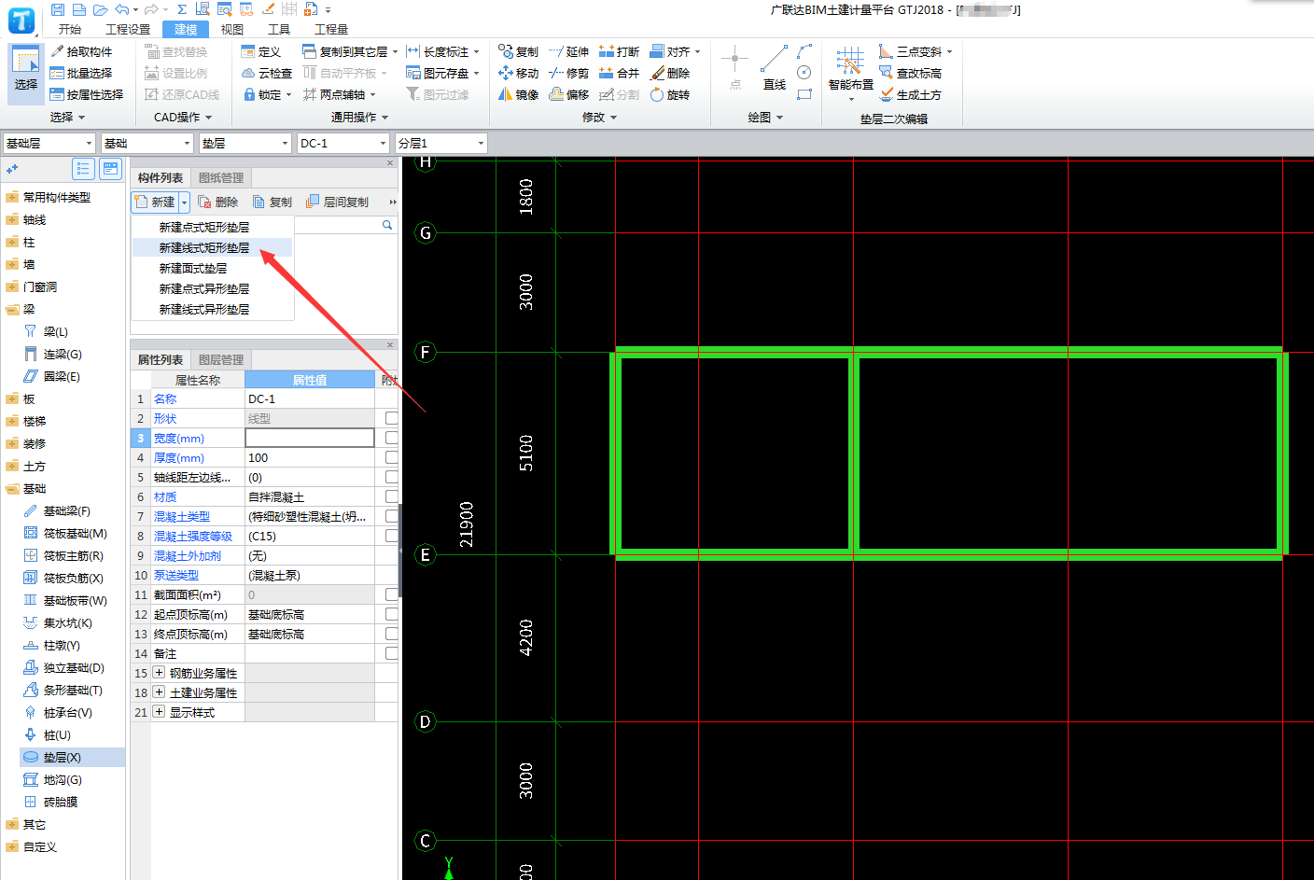Toggle the checkbox in 混凝土强度等级 row
The width and height of the screenshot is (1314, 880).
coord(392,536)
